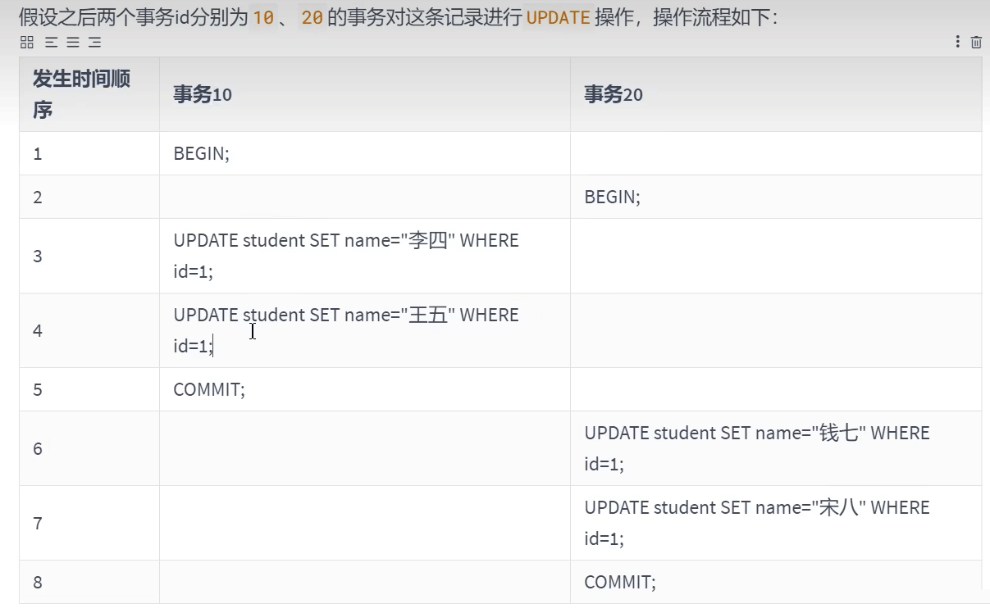Center-align the table
The height and width of the screenshot is (613, 990).
(73, 43)
